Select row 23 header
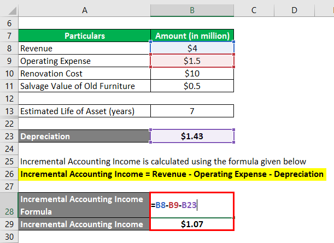 click(x=9, y=136)
